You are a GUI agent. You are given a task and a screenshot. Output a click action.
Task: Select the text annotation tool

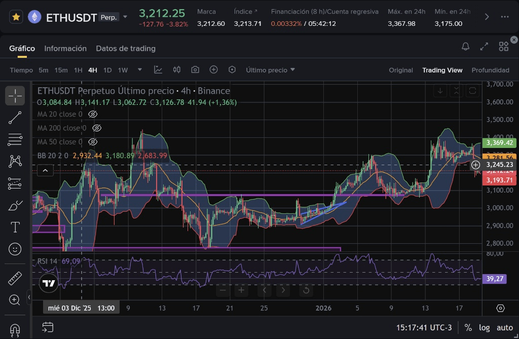(x=15, y=227)
